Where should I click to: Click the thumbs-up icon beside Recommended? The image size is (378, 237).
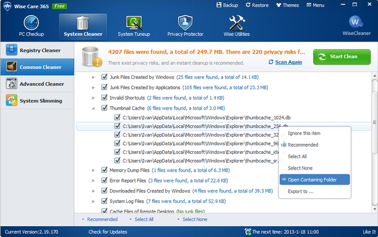point(283,145)
